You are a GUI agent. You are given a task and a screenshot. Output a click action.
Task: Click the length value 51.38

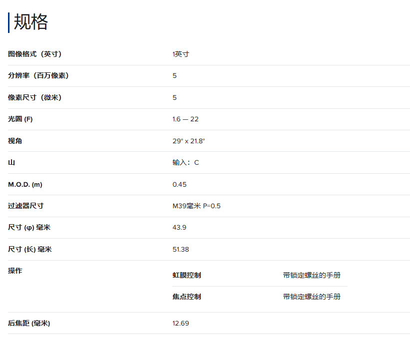pyautogui.click(x=181, y=249)
